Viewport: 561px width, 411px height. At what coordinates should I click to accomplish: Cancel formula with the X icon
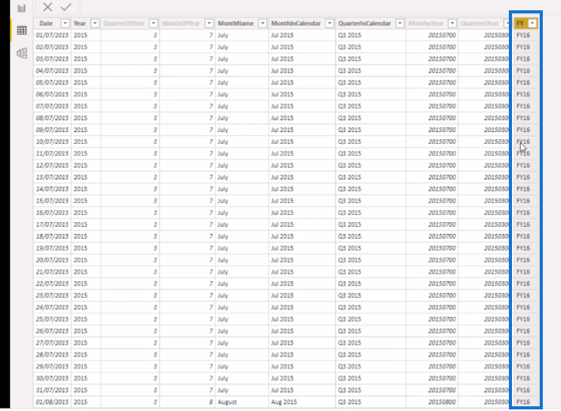[47, 7]
